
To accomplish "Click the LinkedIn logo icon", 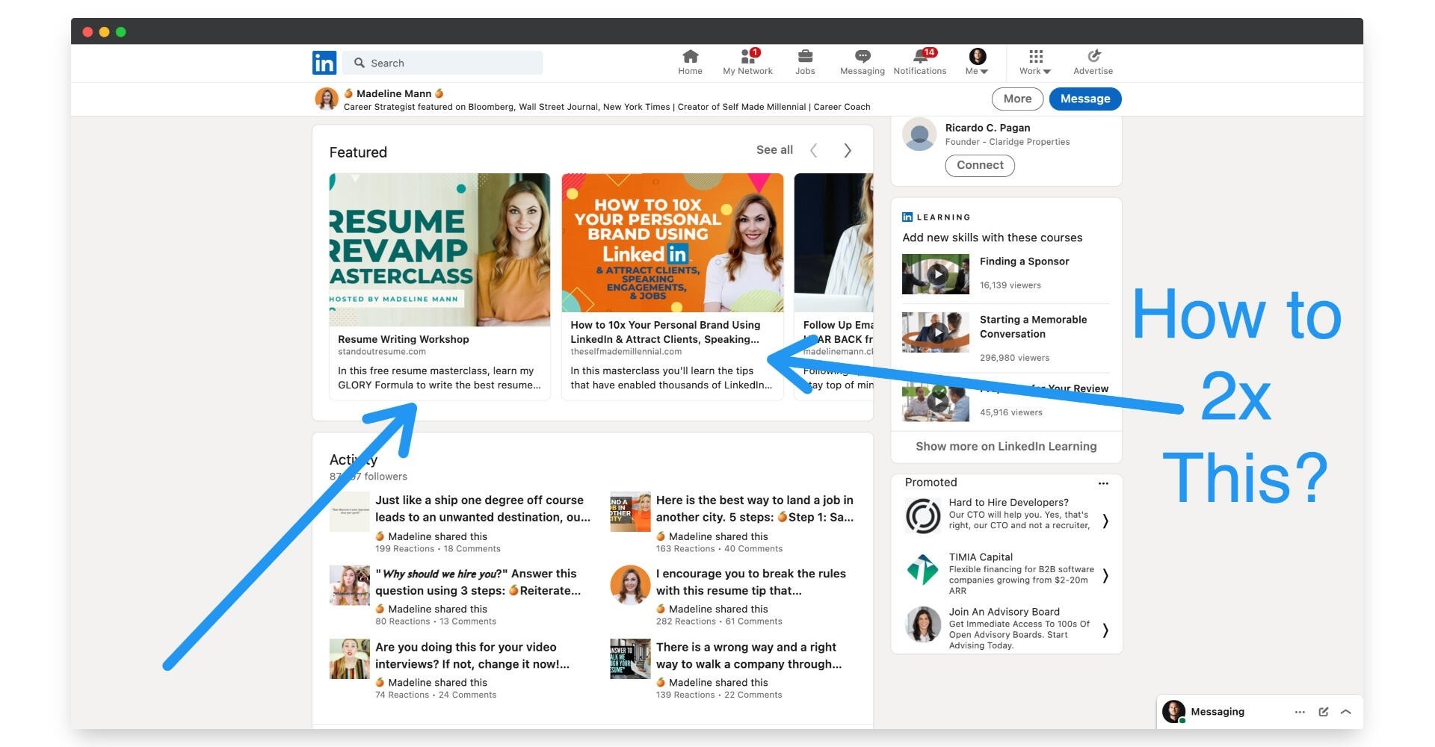I will click(324, 63).
